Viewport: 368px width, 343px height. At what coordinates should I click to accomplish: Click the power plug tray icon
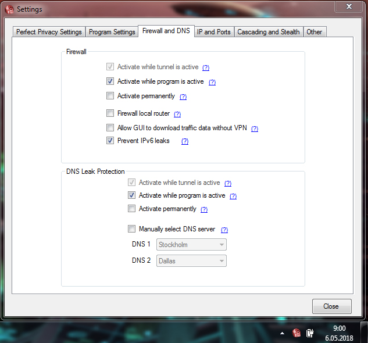tap(310, 333)
